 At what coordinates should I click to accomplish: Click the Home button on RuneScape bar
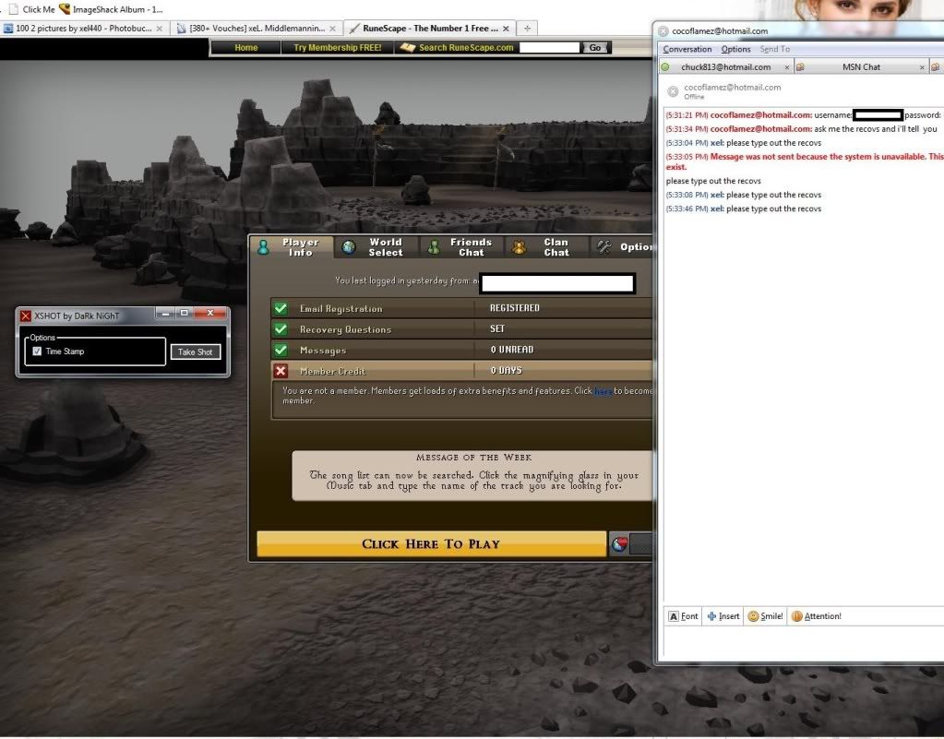tap(245, 48)
